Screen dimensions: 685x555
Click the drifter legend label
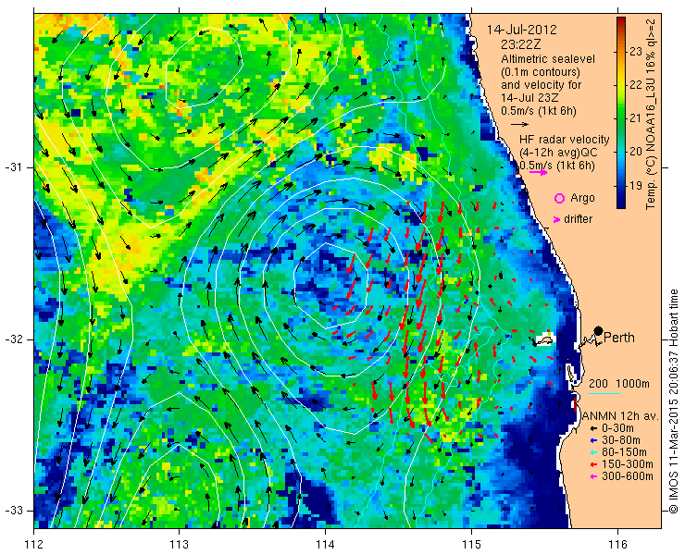point(578,219)
